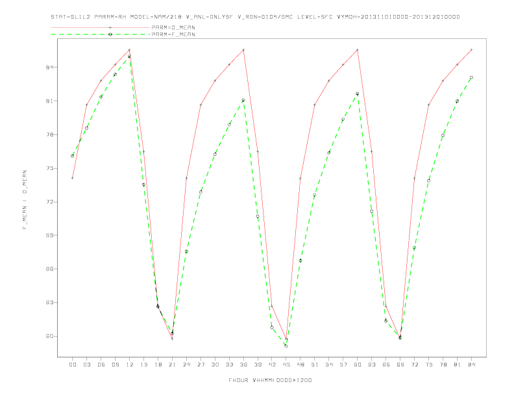Click y-axis tick label 72
Screen dimensions: 514x397
[x=49, y=202]
